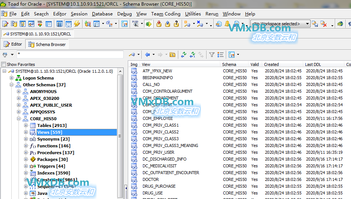Viewport: 351px width, 199px height.
Task: Select the APPQOSSYS schema in the tree
Action: (43, 112)
